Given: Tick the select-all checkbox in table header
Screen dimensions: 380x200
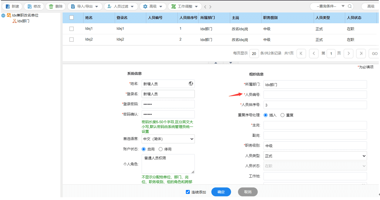Looking at the screenshot, I should (72, 18).
